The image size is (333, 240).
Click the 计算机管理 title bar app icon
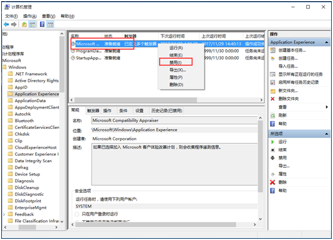point(7,7)
